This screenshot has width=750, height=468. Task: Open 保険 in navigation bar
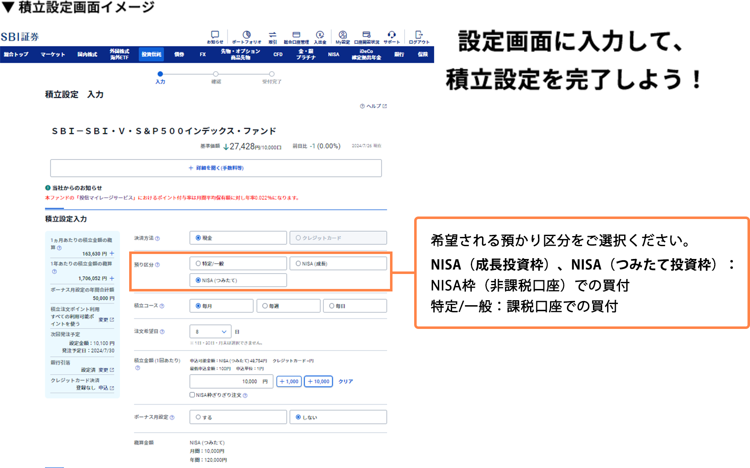click(x=423, y=55)
